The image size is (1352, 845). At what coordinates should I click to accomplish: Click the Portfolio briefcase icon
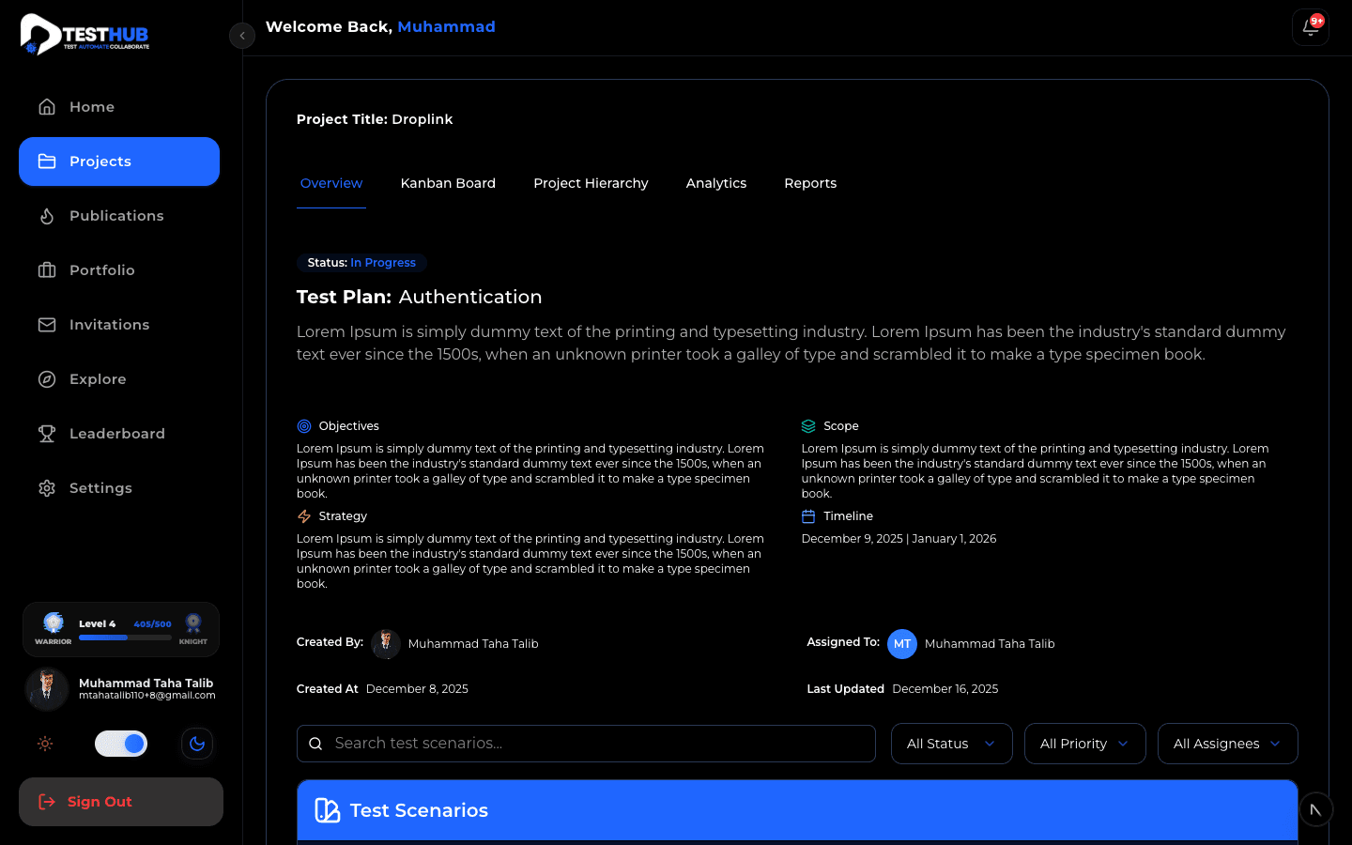point(47,270)
